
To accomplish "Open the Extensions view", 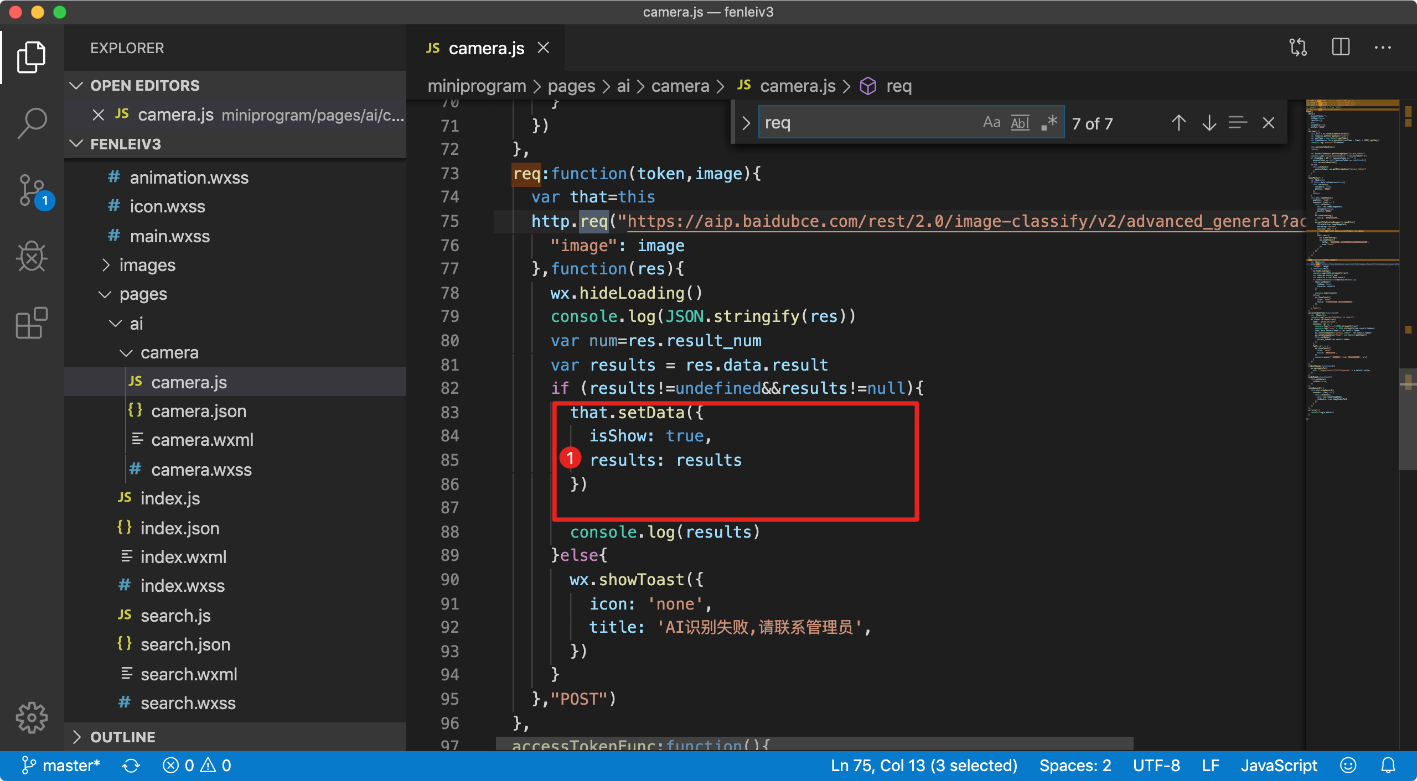I will 32,323.
